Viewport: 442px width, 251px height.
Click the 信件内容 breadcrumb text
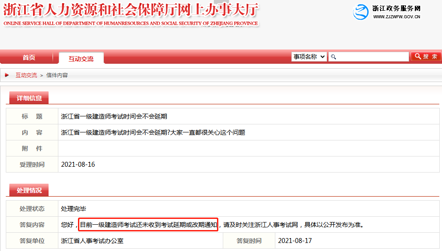57,75
